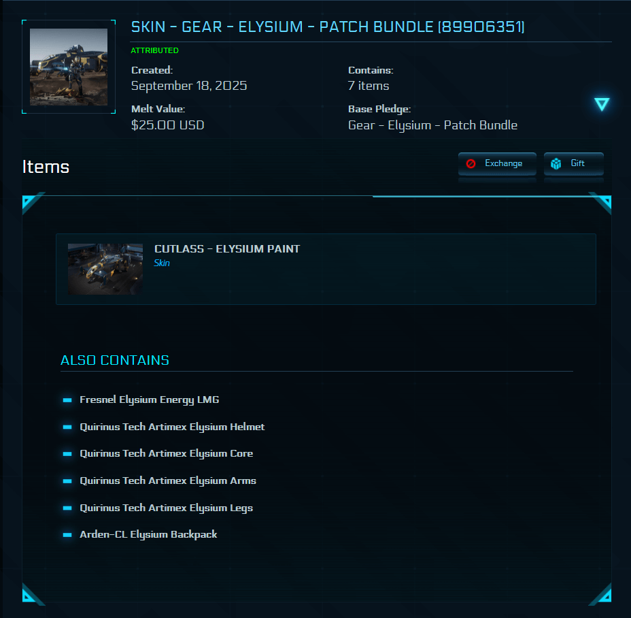Click the red Exchange prohibition icon
Screen dimensions: 631x618
[x=471, y=164]
